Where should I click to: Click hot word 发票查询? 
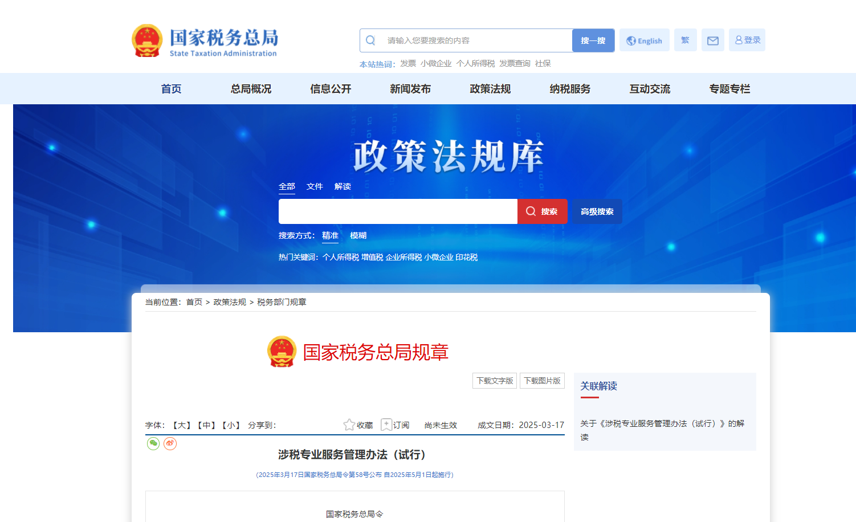(x=515, y=63)
